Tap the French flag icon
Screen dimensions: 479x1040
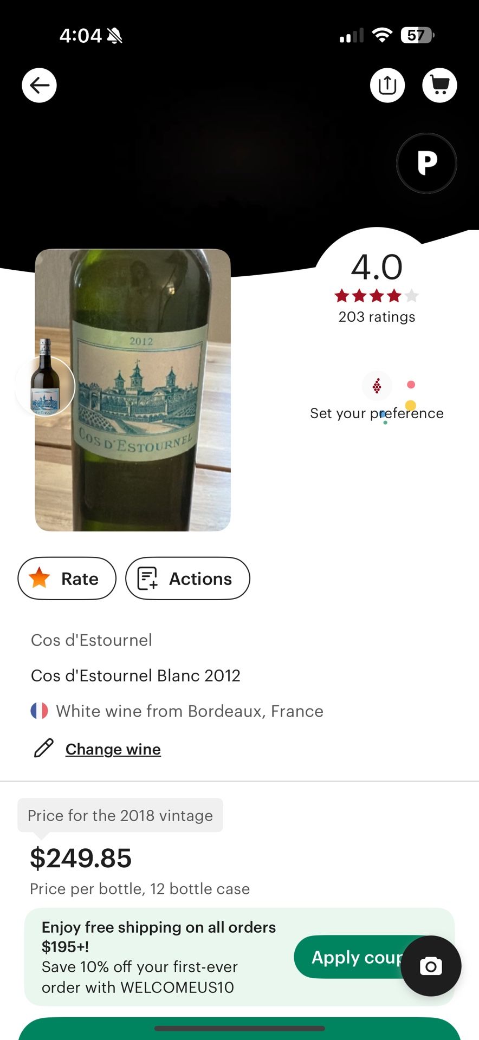(x=40, y=711)
